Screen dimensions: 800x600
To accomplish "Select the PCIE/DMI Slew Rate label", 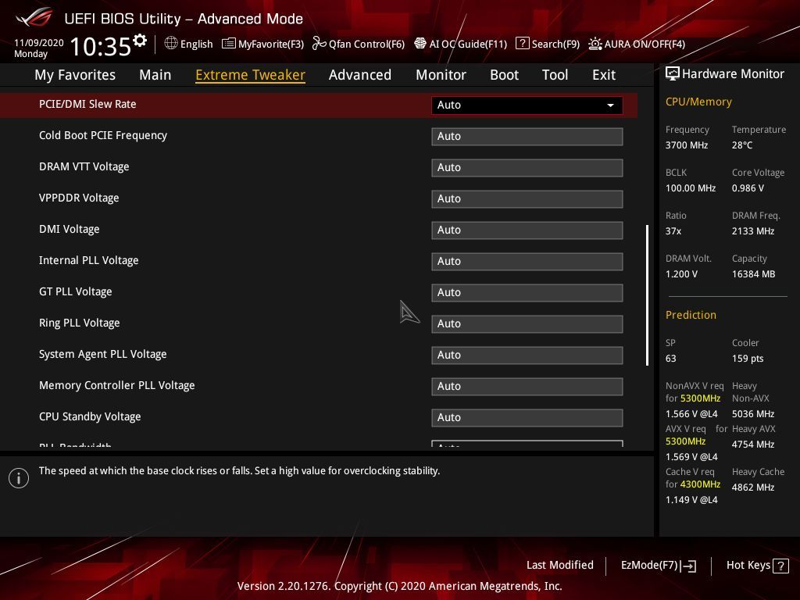I will (x=87, y=104).
